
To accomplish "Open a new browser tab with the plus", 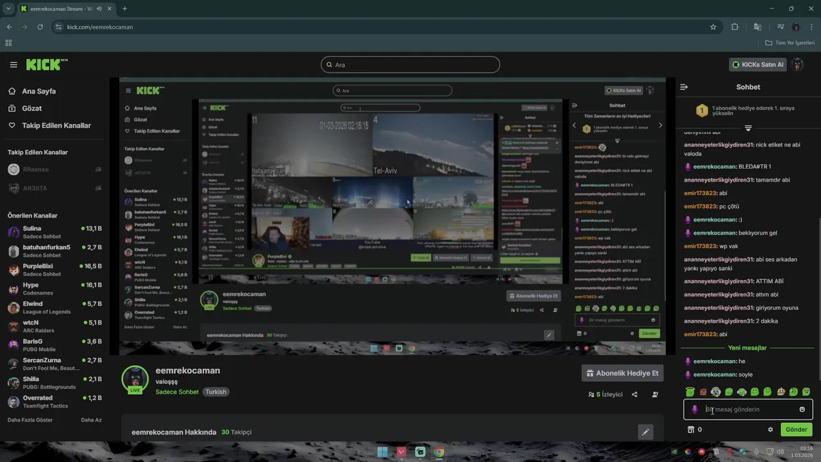I will point(124,9).
